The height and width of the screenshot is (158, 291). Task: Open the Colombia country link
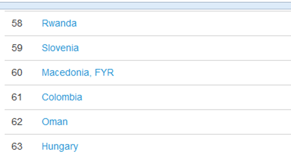coord(62,97)
